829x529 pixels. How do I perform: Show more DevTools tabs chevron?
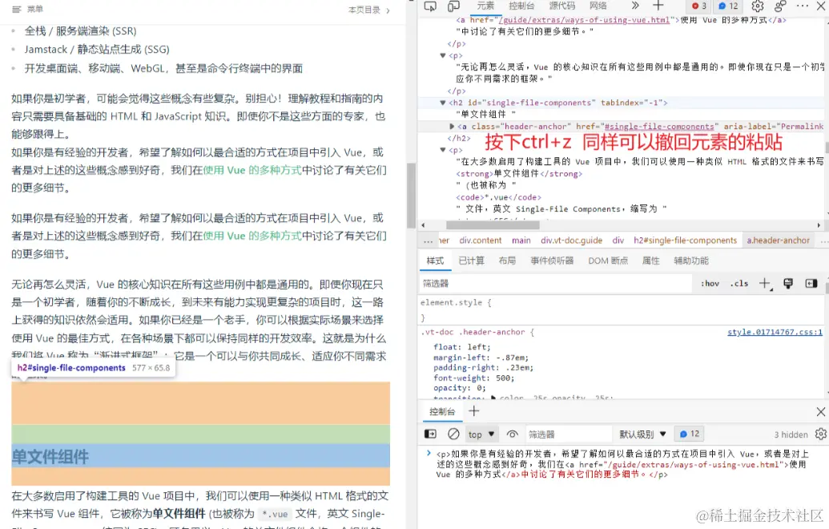tap(635, 6)
